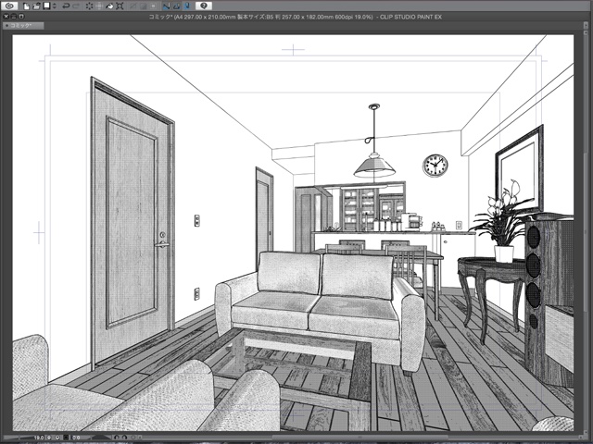The width and height of the screenshot is (593, 444).
Task: Click invert selected area icon
Action: click(x=143, y=6)
